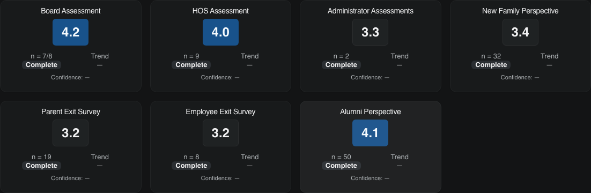Open the Board Assessment card title
Screen dimensions: 591x193
(x=70, y=11)
